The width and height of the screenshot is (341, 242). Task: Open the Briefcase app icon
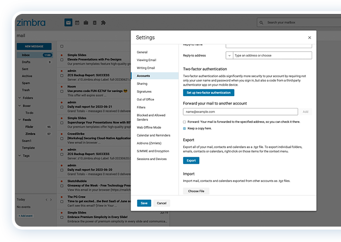[86, 23]
